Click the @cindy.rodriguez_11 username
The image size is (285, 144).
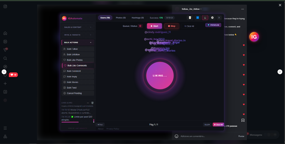158,32
